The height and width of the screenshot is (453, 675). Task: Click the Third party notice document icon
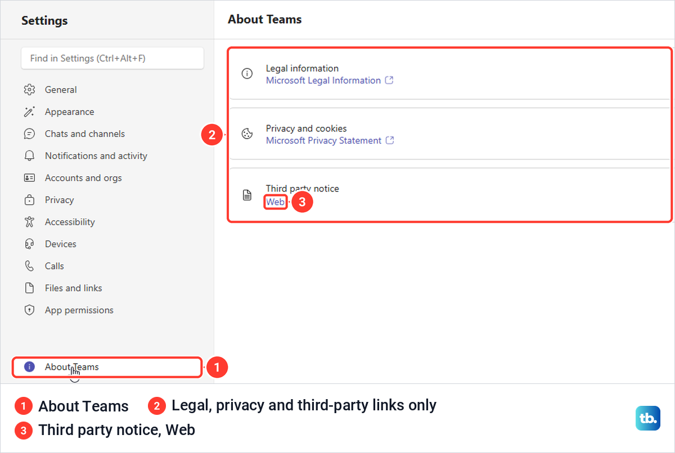[247, 195]
